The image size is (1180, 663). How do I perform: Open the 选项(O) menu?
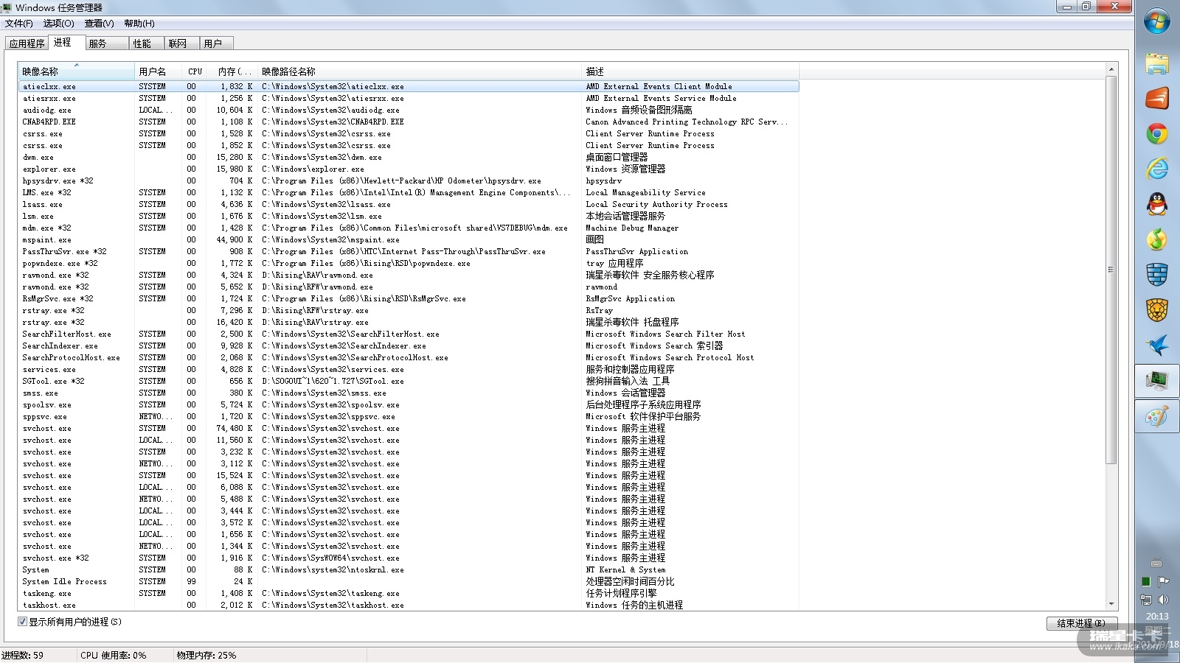point(59,24)
